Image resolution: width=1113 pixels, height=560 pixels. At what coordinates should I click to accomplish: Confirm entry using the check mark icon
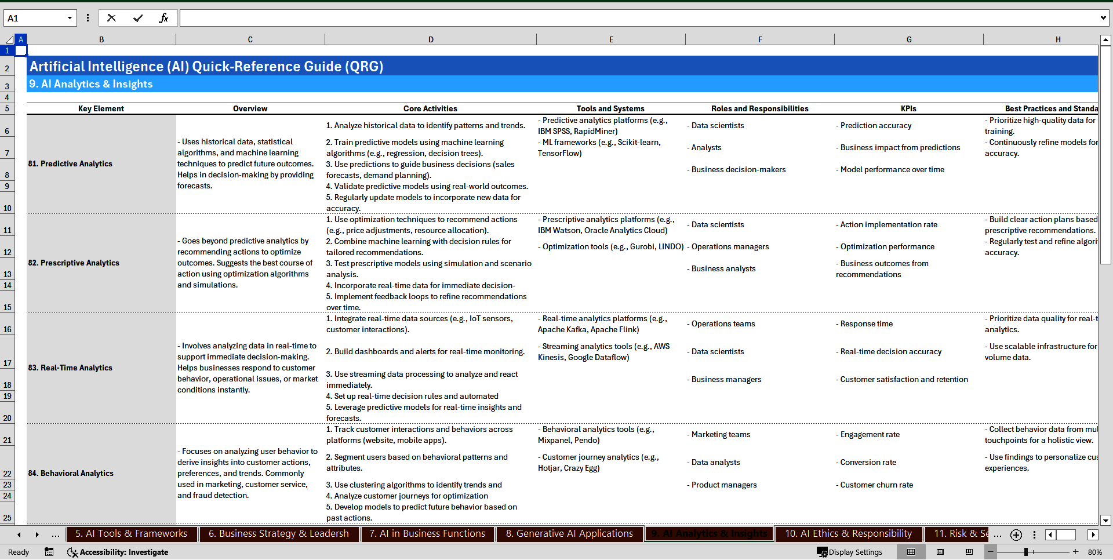(138, 18)
